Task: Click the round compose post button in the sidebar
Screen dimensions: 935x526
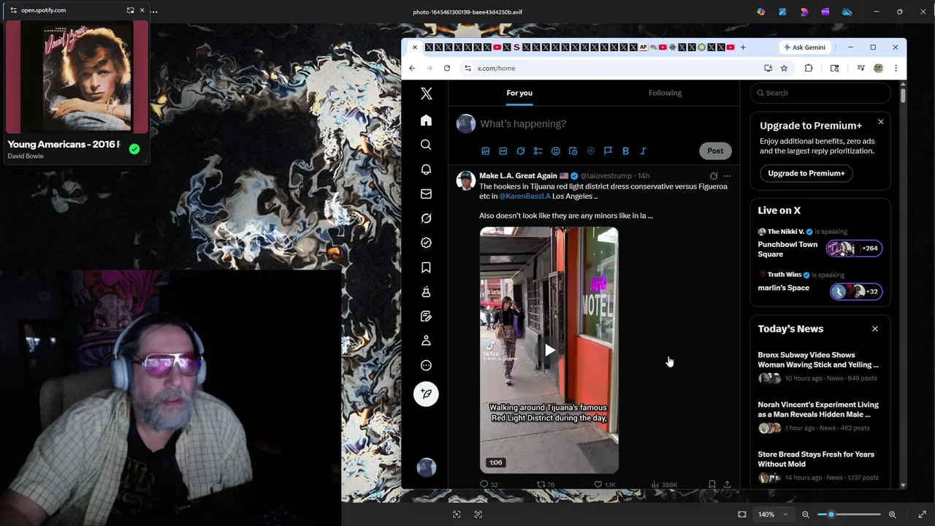Action: 426,394
